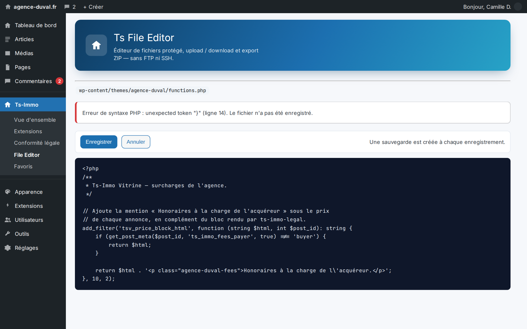The image size is (527, 329).
Task: Click inside the PHP code editor area
Action: [293, 224]
